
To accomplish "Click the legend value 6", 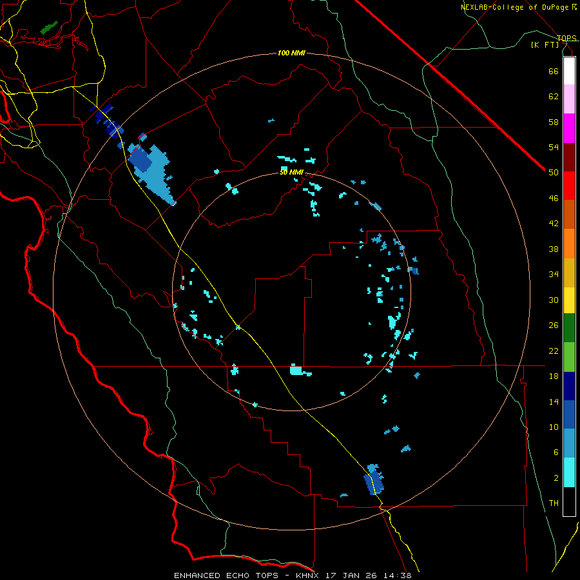I will click(556, 452).
